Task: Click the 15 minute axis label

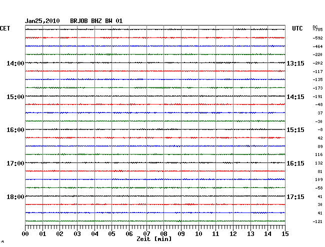Action: pyautogui.click(x=285, y=234)
